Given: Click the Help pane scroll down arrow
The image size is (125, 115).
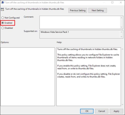Looking at the screenshot, I should pos(122,104).
